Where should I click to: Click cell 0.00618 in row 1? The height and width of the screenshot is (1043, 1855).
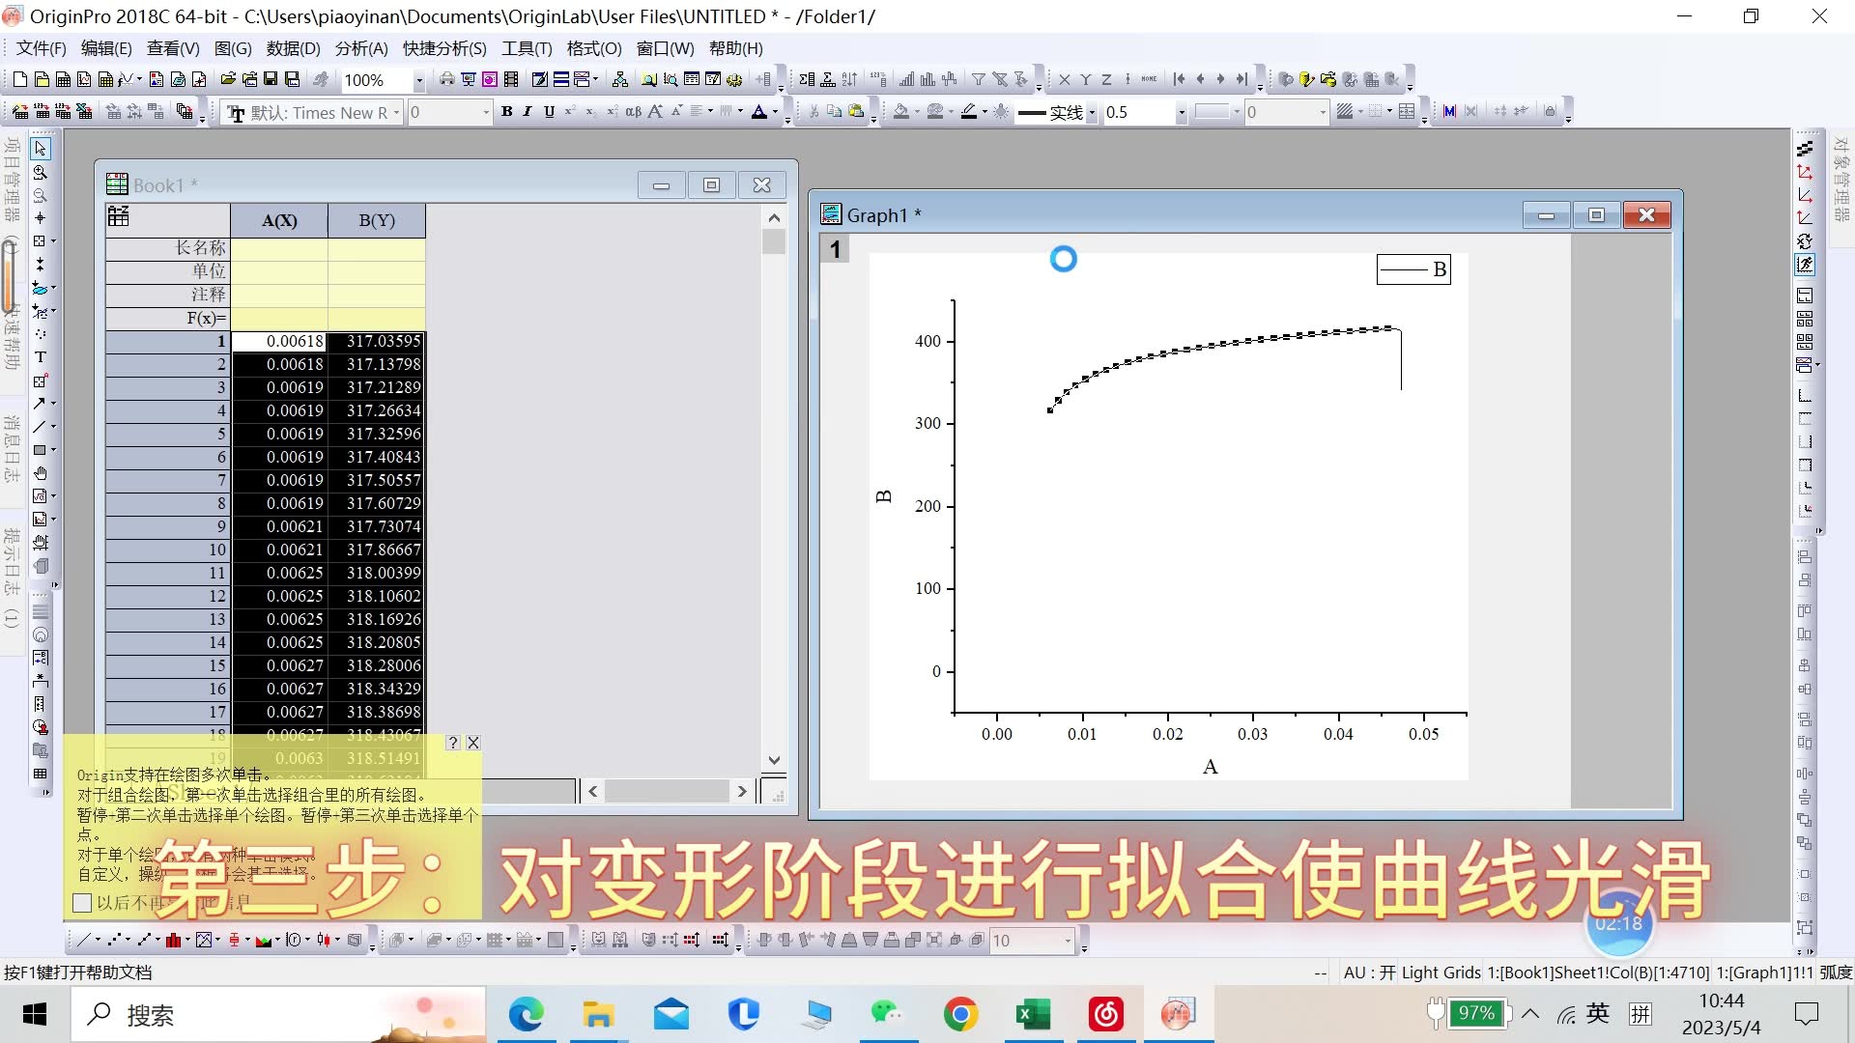[x=279, y=341]
